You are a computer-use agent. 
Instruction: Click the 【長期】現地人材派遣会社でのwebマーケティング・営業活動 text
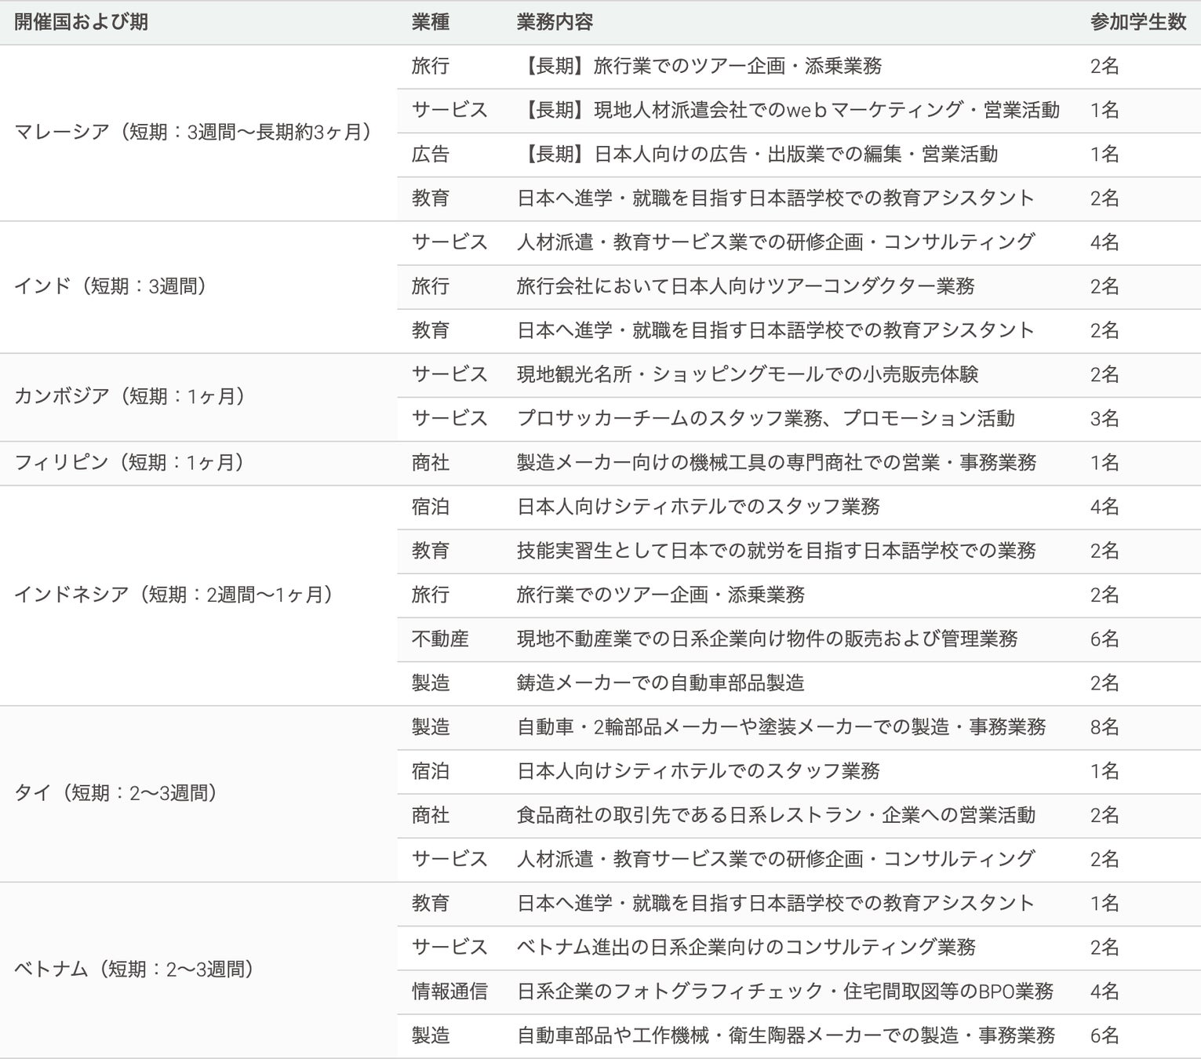(x=788, y=110)
